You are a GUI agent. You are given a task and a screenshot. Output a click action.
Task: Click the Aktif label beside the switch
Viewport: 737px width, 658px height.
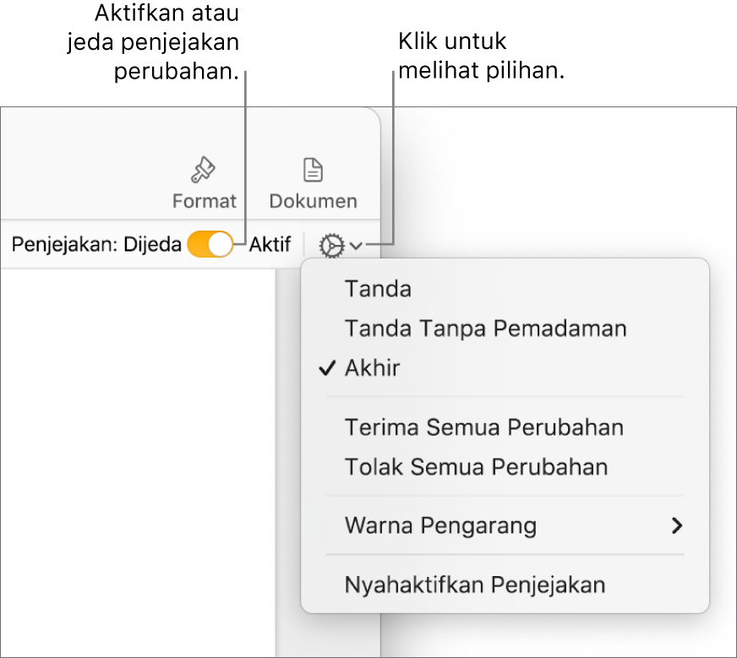click(x=270, y=245)
